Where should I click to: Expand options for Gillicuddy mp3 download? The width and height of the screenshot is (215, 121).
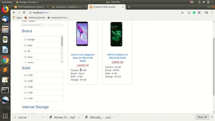tap(115, 117)
